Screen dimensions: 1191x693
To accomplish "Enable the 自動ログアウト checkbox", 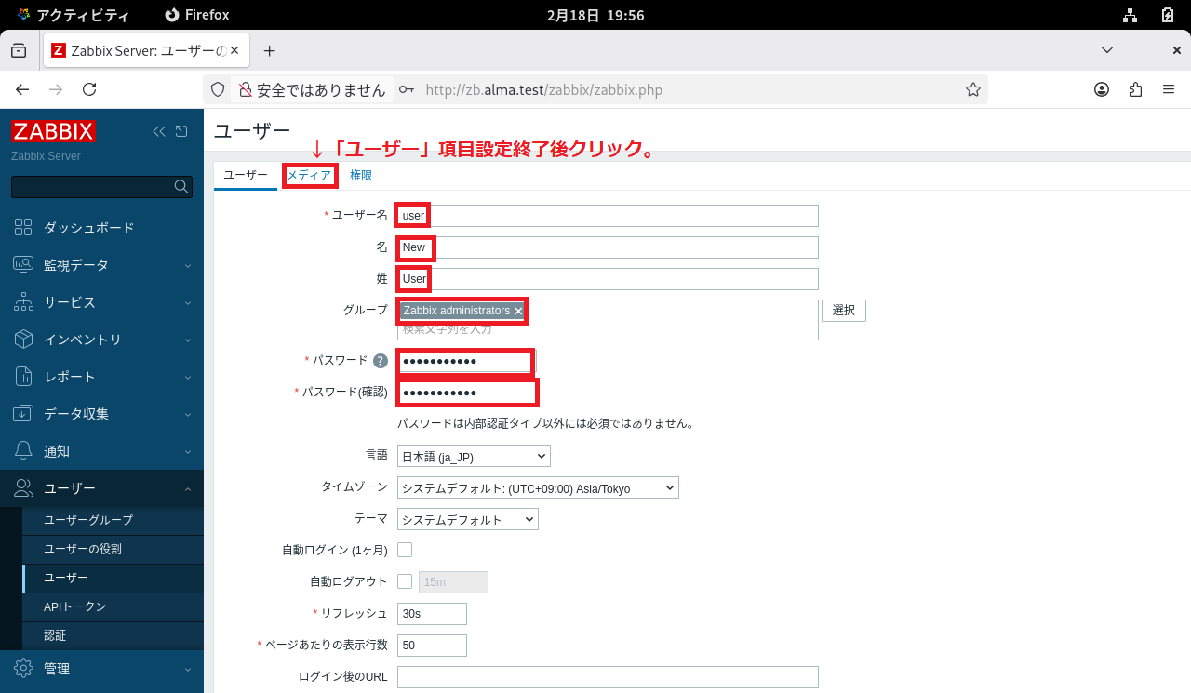I will pos(405,581).
